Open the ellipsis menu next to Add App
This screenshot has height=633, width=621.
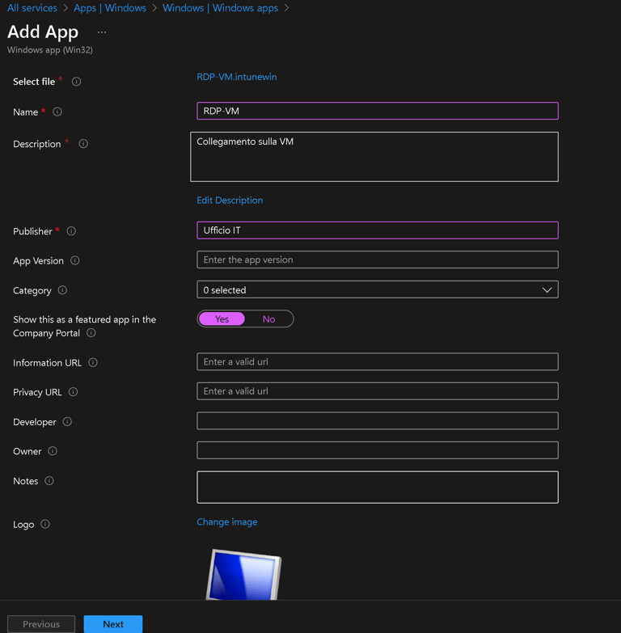(102, 32)
